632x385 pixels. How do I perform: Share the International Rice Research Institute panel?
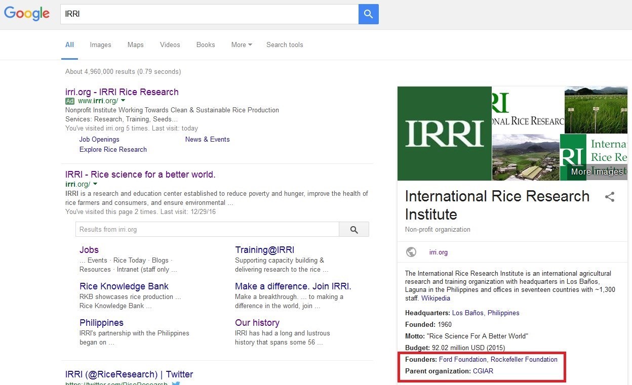[x=610, y=197]
